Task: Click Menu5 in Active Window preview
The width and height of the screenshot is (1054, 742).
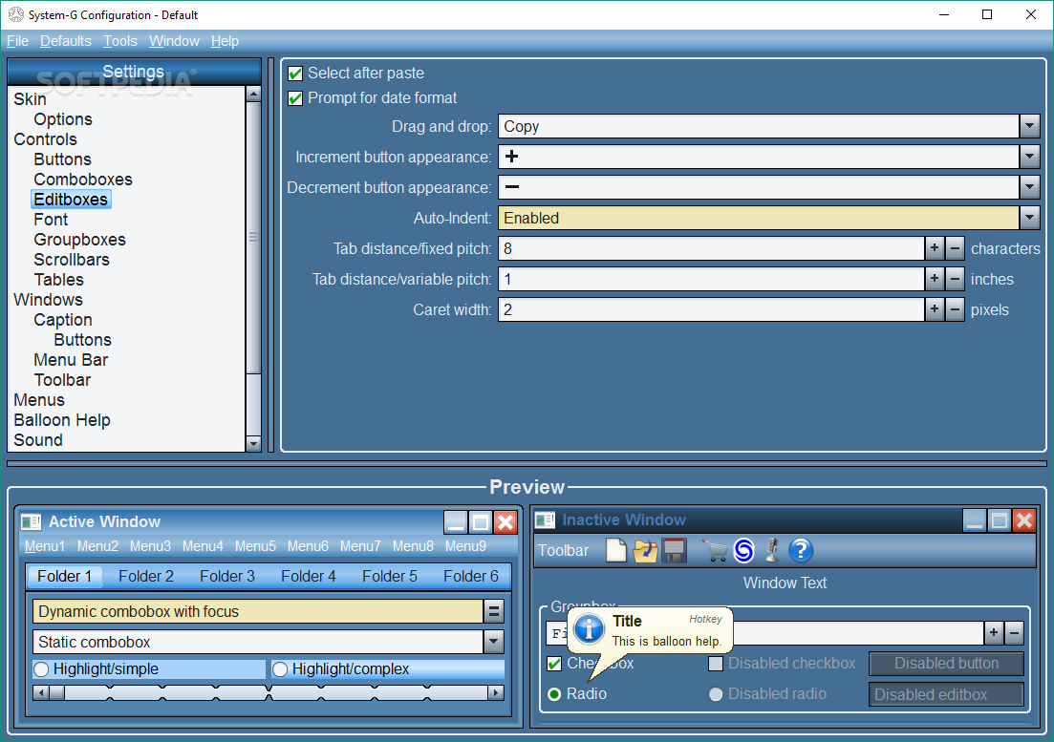Action: 255,546
